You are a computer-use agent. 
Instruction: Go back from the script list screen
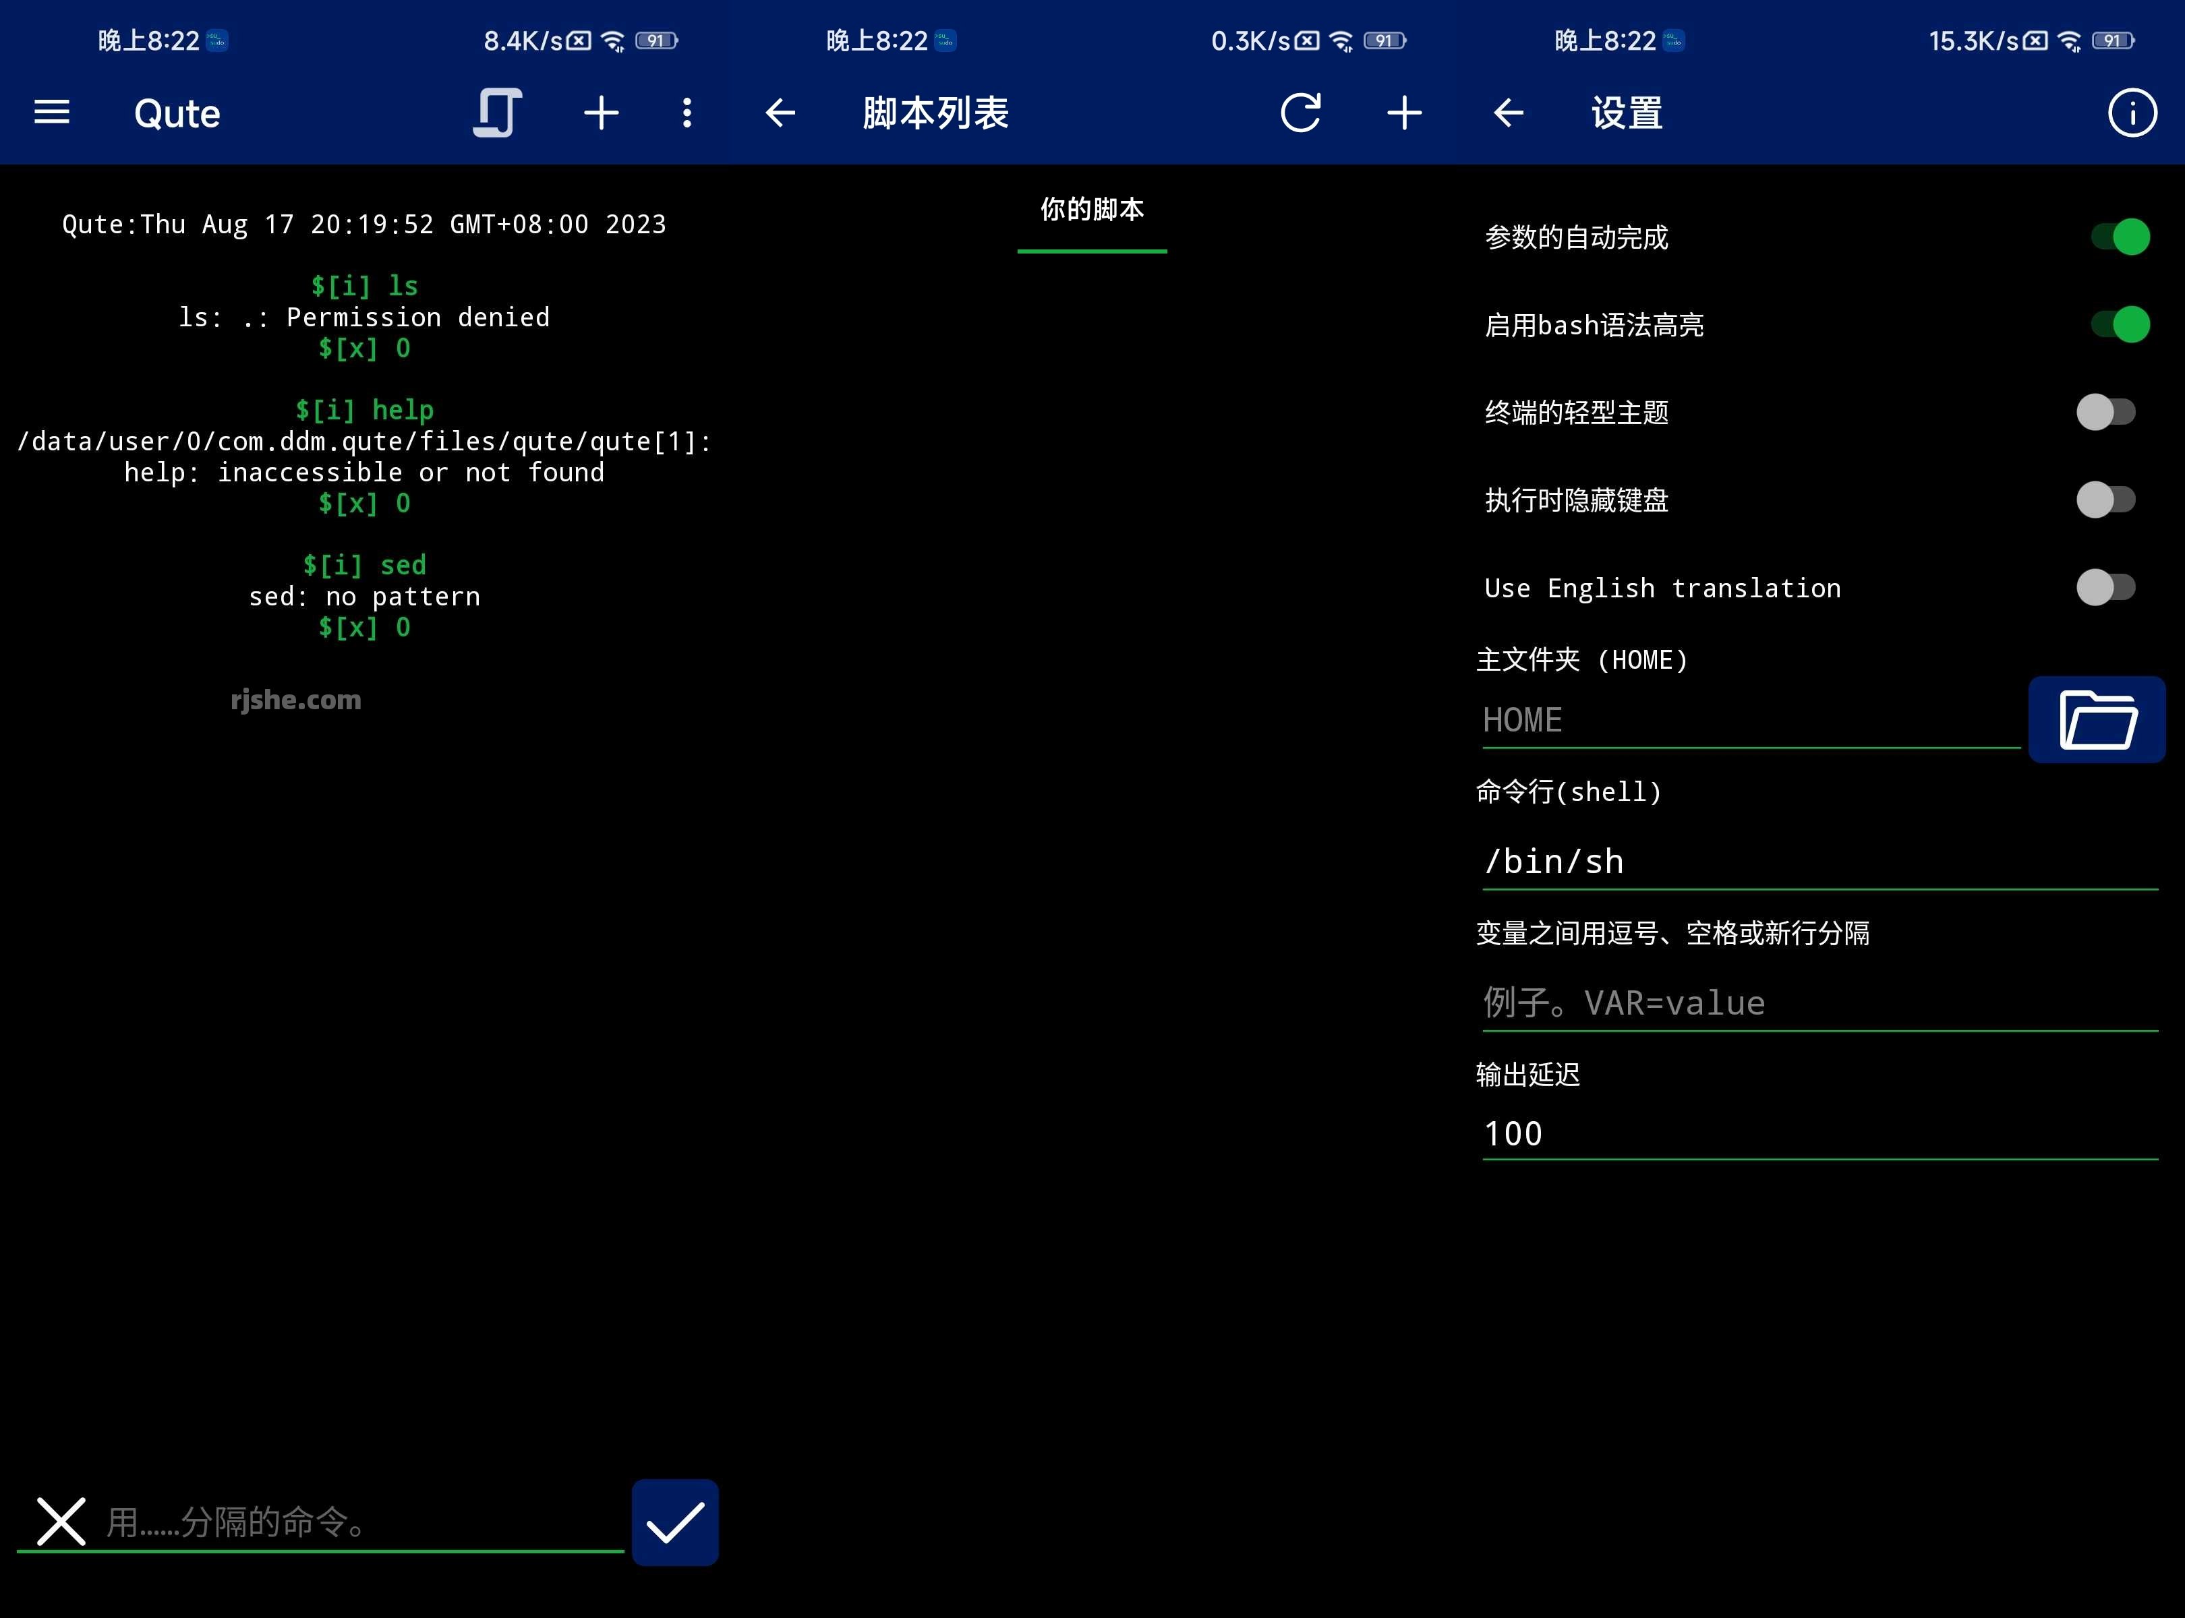pyautogui.click(x=779, y=113)
